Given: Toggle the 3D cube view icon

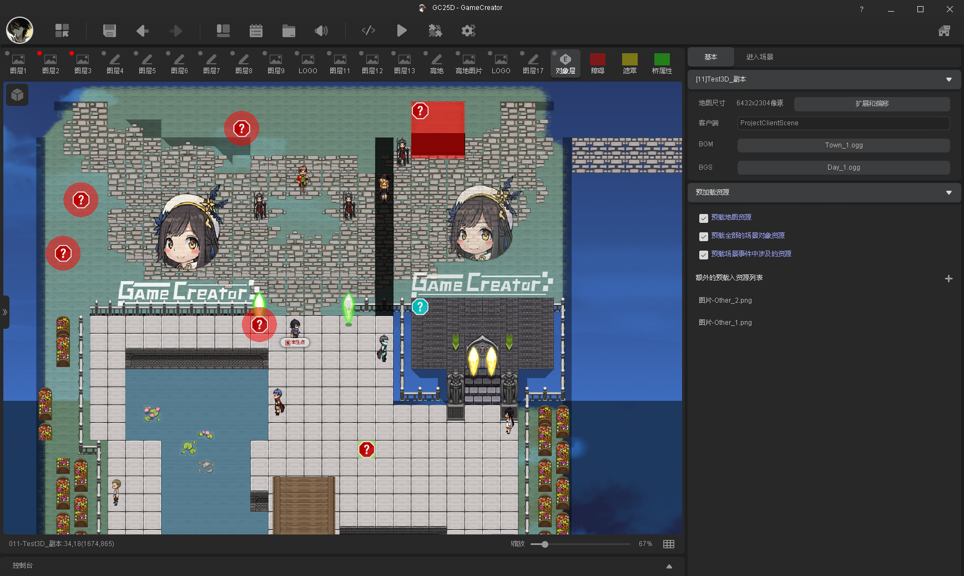Looking at the screenshot, I should [x=17, y=95].
